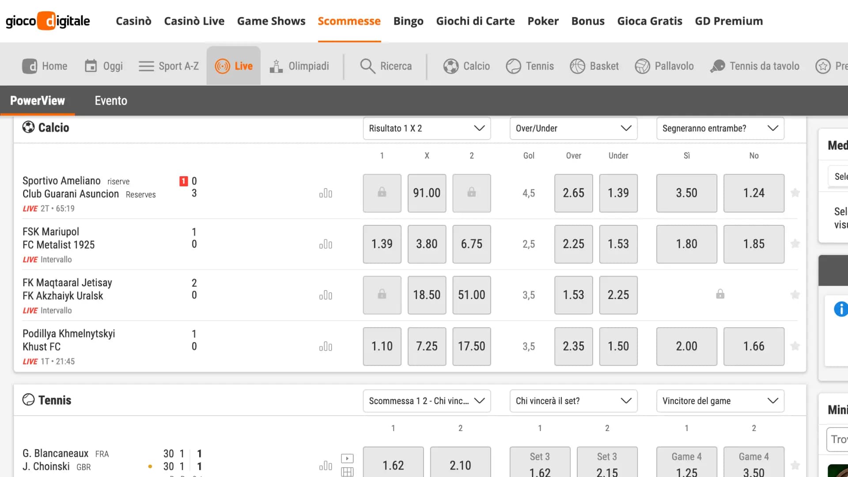The height and width of the screenshot is (477, 848).
Task: Open live video for Blancaneaux tennis match
Action: click(x=347, y=458)
